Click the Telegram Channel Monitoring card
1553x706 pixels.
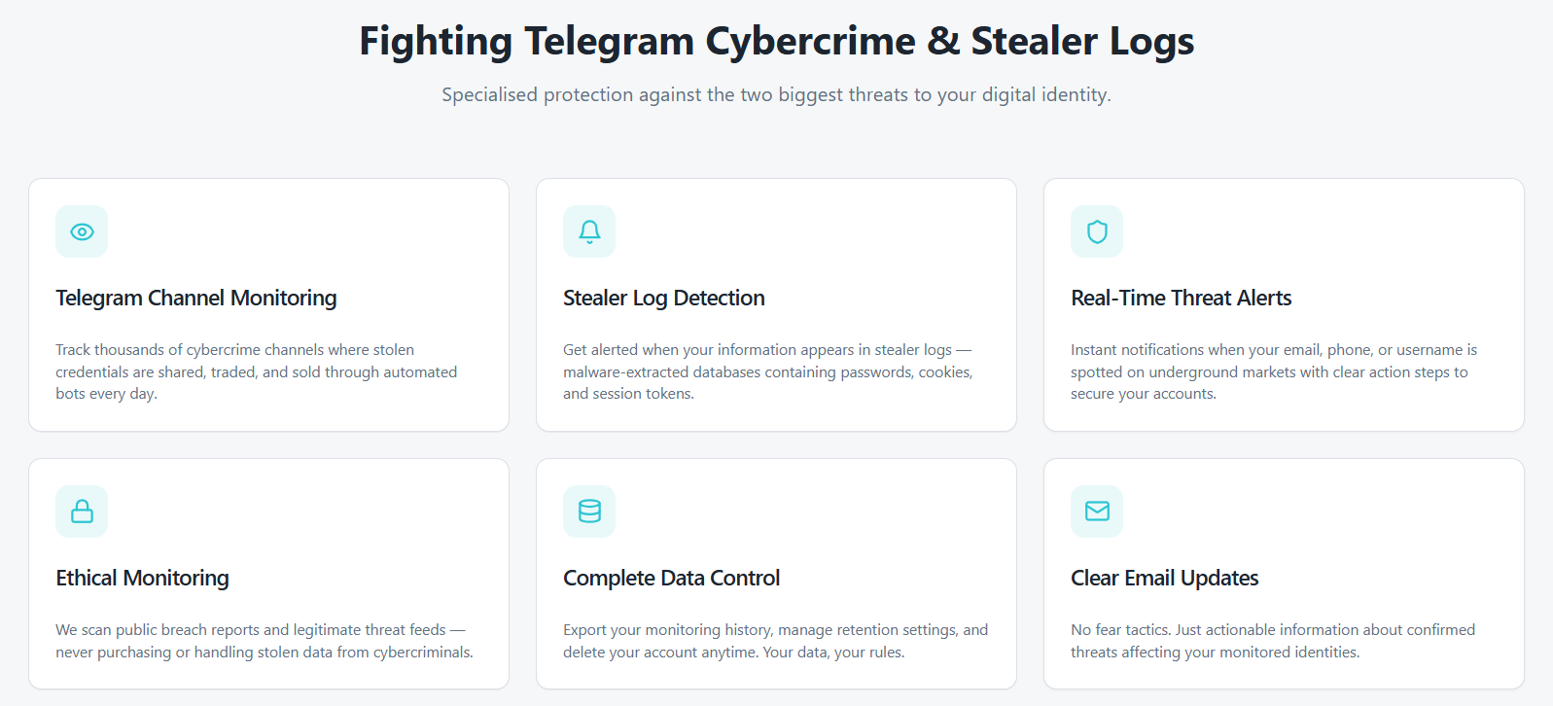pyautogui.click(x=267, y=304)
